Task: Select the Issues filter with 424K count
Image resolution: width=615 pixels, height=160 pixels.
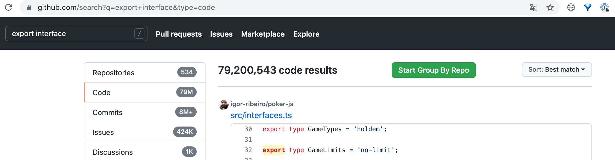Action: (145, 132)
